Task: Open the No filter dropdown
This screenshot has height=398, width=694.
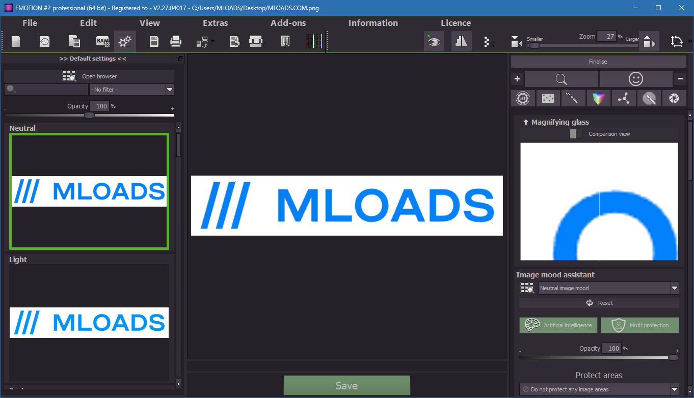Action: (x=132, y=90)
